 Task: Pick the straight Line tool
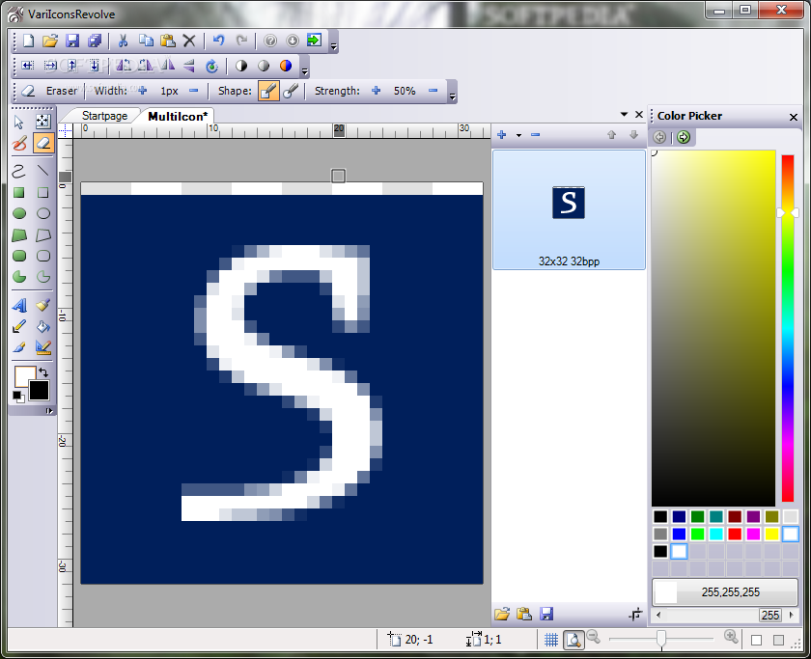43,171
